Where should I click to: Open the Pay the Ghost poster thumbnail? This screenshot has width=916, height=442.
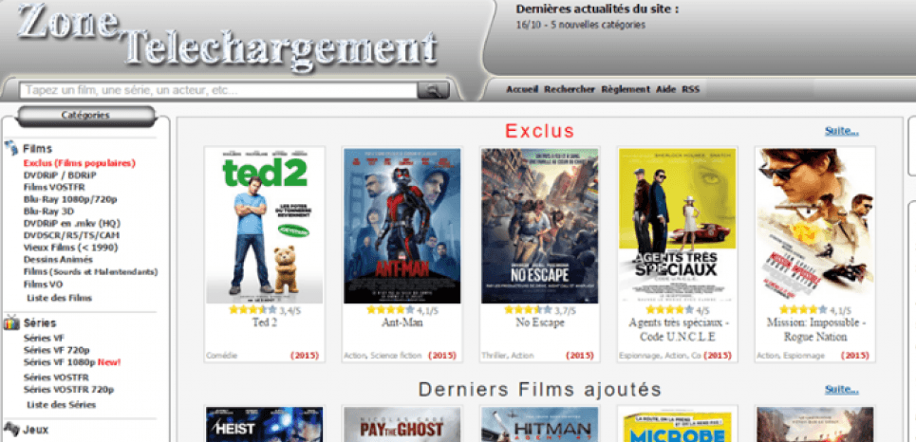[x=402, y=425]
